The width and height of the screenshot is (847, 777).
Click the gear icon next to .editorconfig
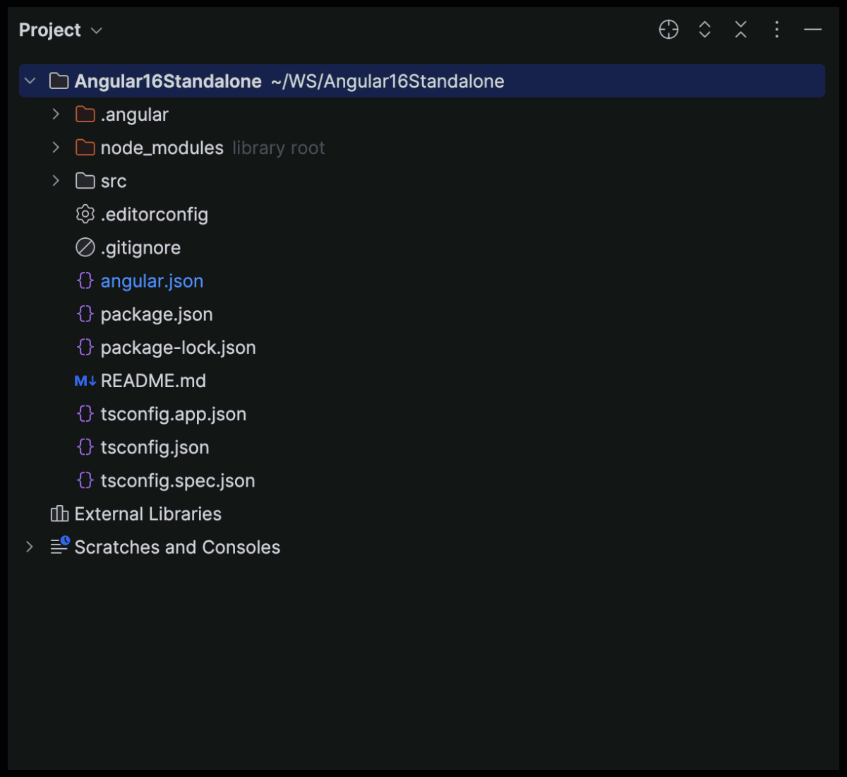coord(85,214)
